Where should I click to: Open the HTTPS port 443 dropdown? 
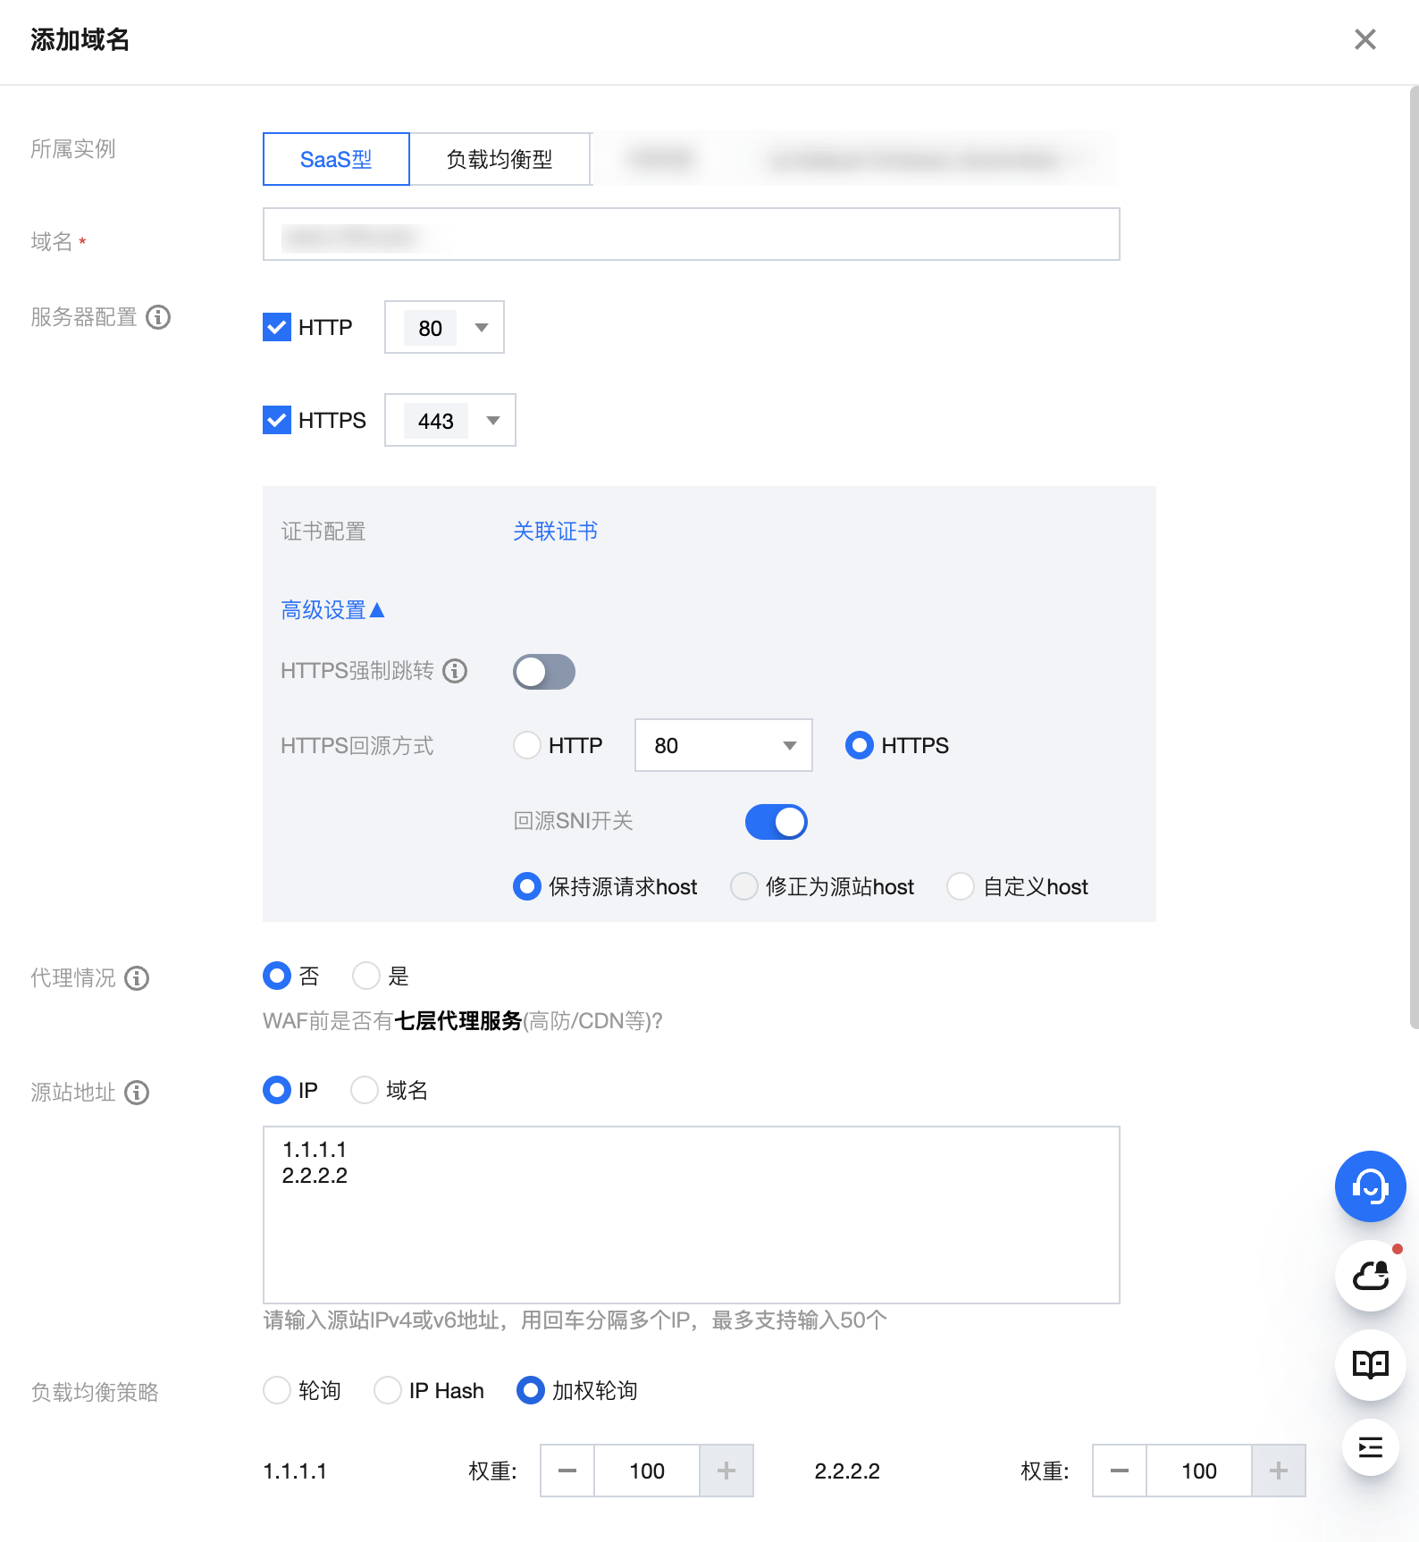449,421
